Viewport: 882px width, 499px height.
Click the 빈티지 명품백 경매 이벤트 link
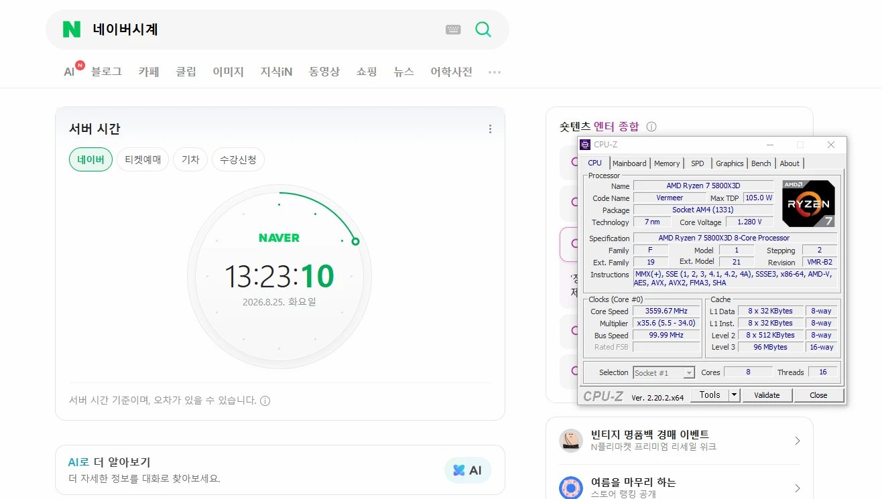point(650,435)
